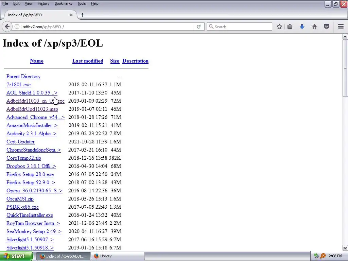This screenshot has height=261, width=348.
Task: Download PSDK-x86.exe
Action: pyautogui.click(x=22, y=207)
